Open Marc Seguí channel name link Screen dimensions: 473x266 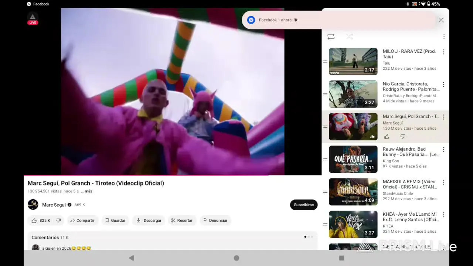click(x=54, y=205)
